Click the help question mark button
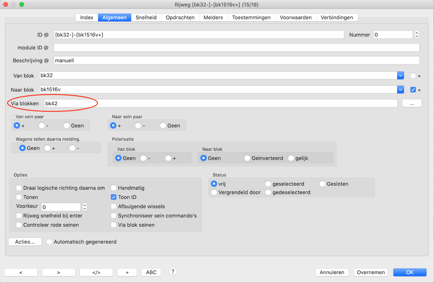 [173, 272]
